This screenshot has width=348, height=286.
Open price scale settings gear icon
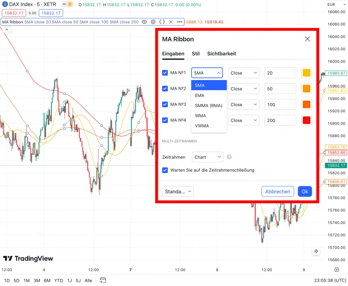(336, 270)
